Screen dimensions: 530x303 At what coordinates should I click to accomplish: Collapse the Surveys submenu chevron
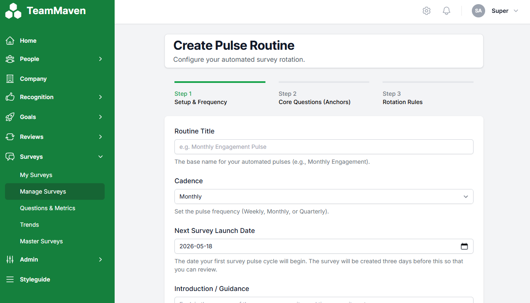[100, 157]
